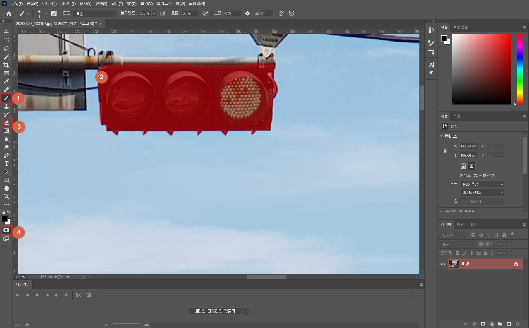Viewport: 529px width, 328px height.
Task: Select the Magic Wand tool
Action: coord(6,57)
